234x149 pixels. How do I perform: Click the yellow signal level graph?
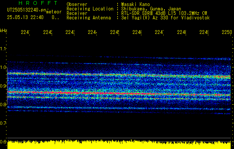point(119,145)
